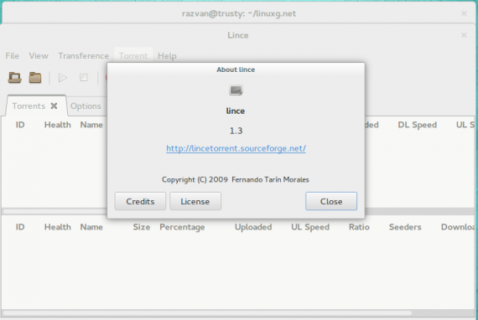478x320 pixels.
Task: Click the plain folder toolbar icon
Action: pos(35,78)
